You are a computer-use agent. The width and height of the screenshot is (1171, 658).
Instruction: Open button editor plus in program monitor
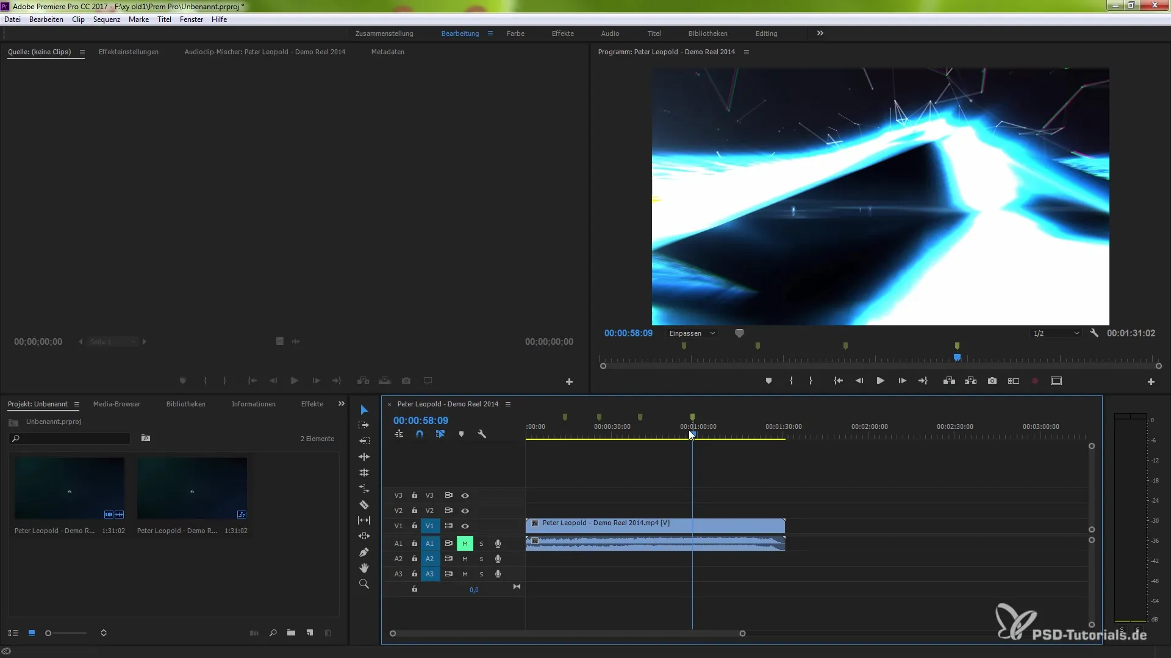[x=1151, y=382]
